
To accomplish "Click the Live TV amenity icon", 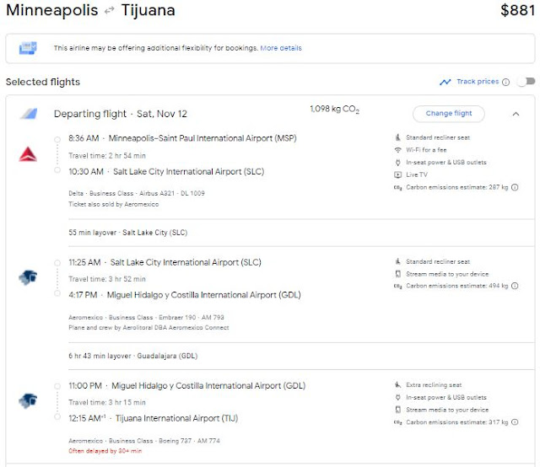I will (x=398, y=175).
